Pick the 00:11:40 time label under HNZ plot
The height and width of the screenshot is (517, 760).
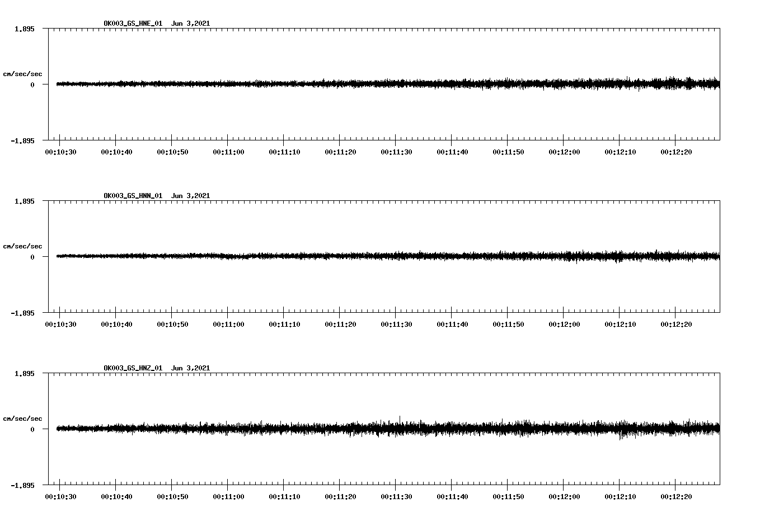pyautogui.click(x=452, y=497)
